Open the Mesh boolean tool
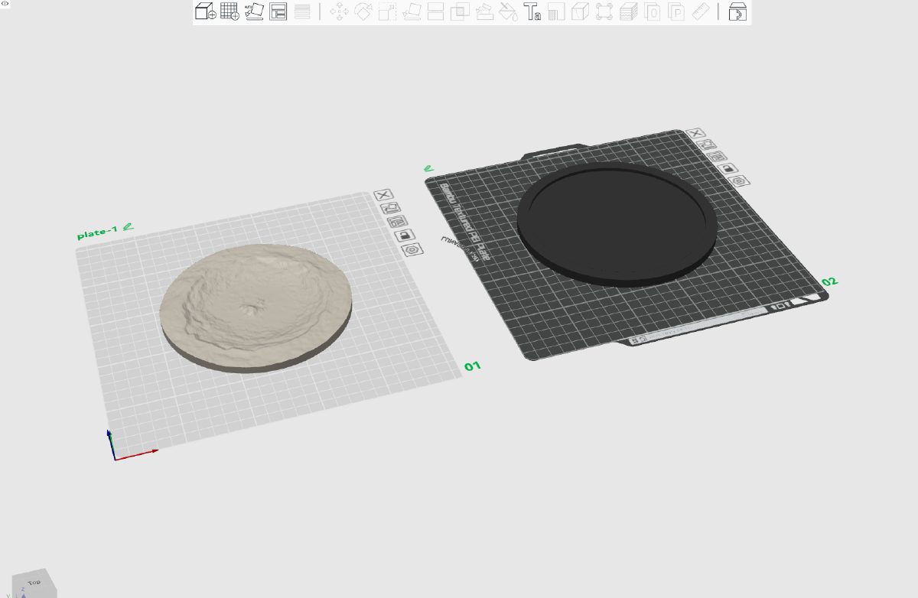The image size is (918, 598). tap(460, 11)
